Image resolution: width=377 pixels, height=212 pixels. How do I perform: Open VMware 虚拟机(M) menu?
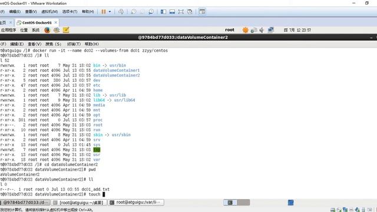49,12
